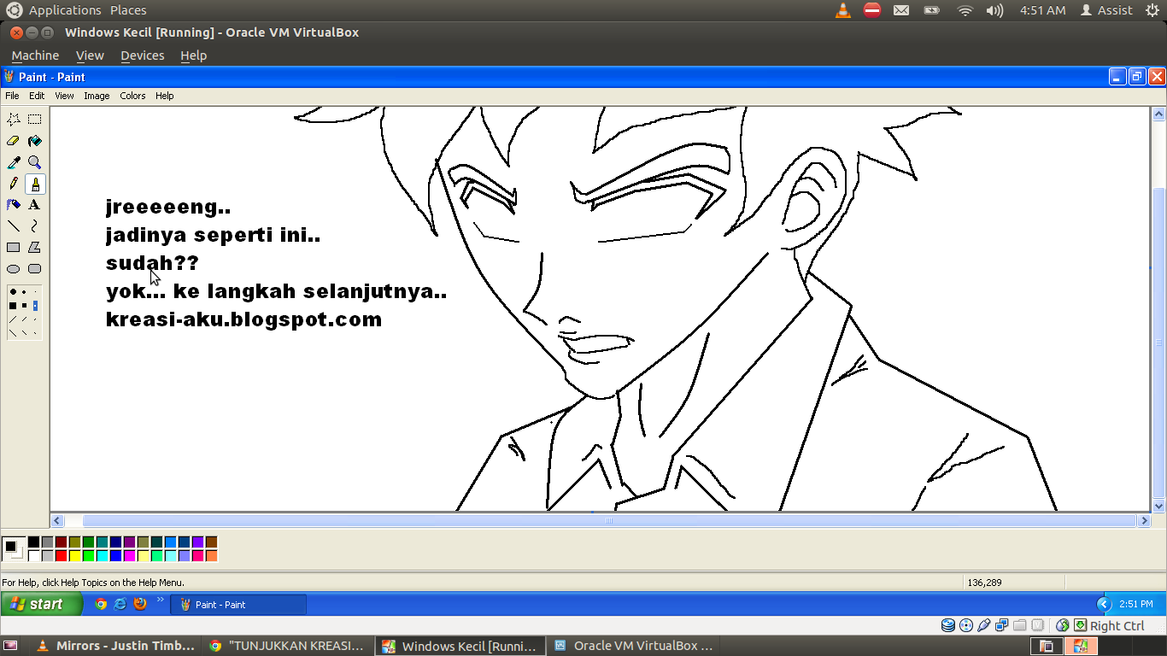Choose the large round brush shape

(x=13, y=292)
